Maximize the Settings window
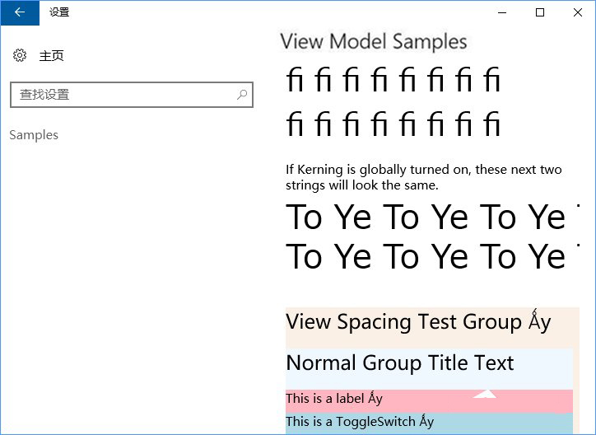596x435 pixels. coord(540,12)
